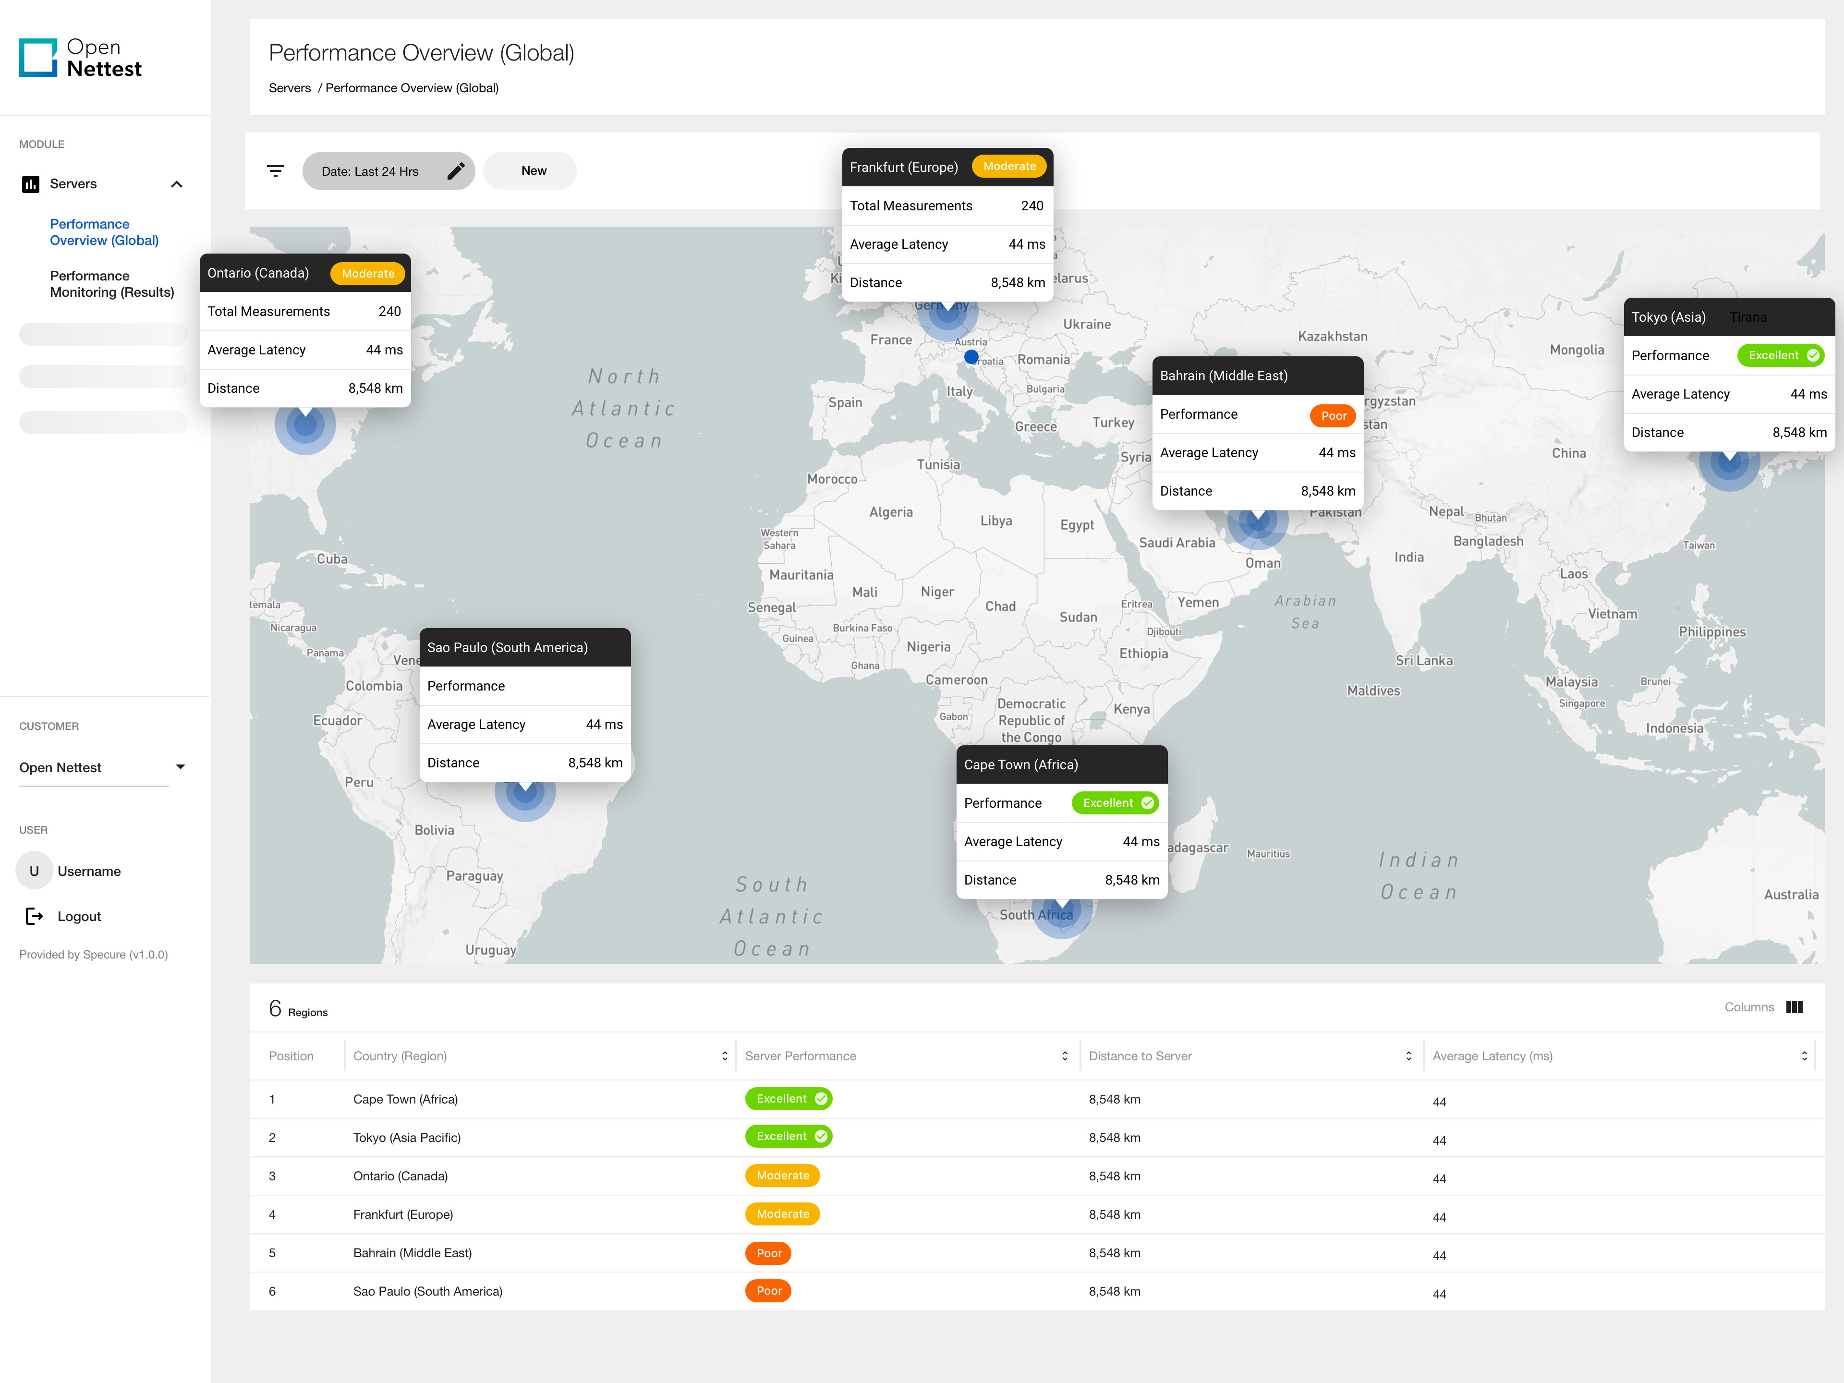Click the blue dot marker near Croatia

pos(971,357)
